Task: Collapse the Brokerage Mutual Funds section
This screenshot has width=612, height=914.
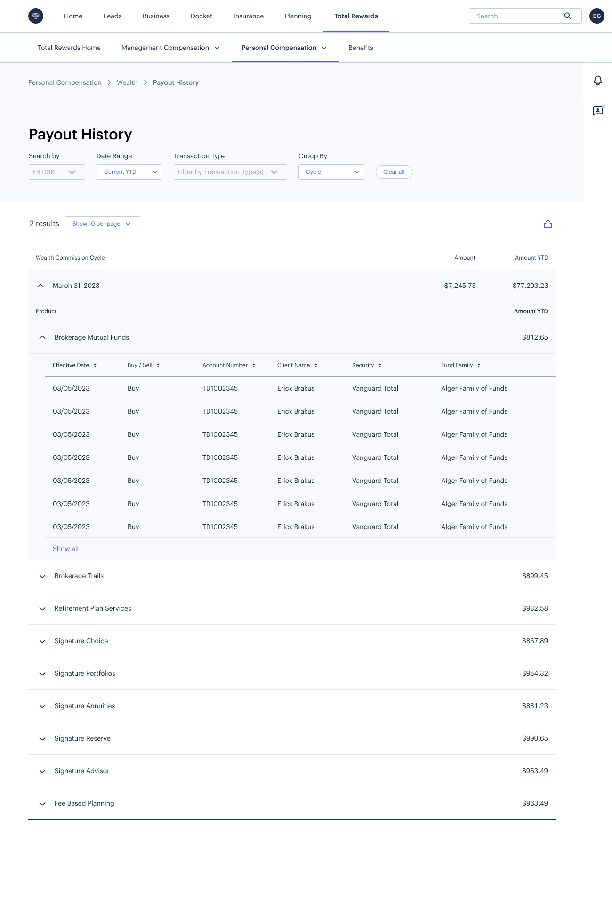Action: 42,337
